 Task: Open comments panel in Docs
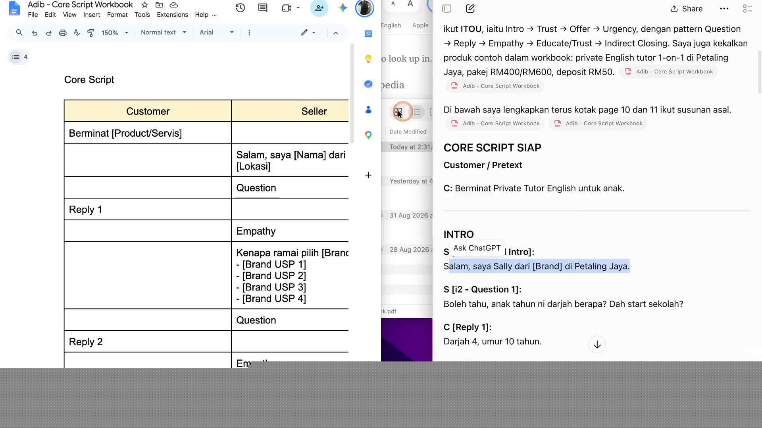click(x=263, y=8)
